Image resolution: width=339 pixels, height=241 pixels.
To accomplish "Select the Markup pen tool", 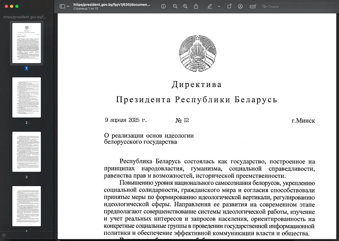I will click(x=209, y=6).
